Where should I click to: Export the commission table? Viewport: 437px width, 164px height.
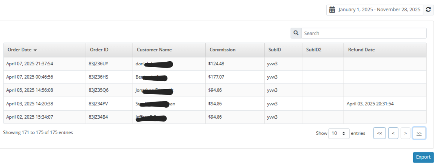pyautogui.click(x=423, y=157)
